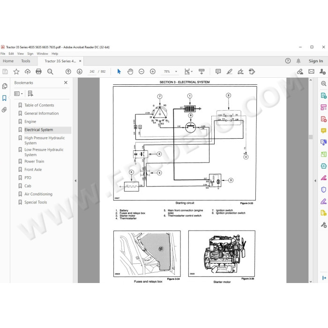Open the Window menu
Viewport: 328px width, 328px height.
(43, 54)
